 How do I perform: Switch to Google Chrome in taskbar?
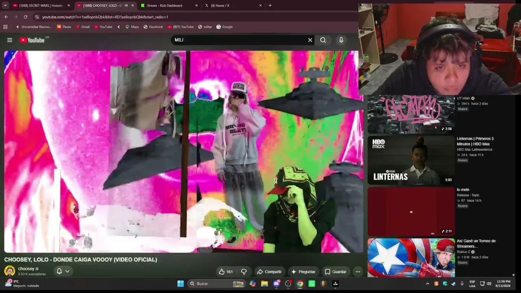coord(300,284)
